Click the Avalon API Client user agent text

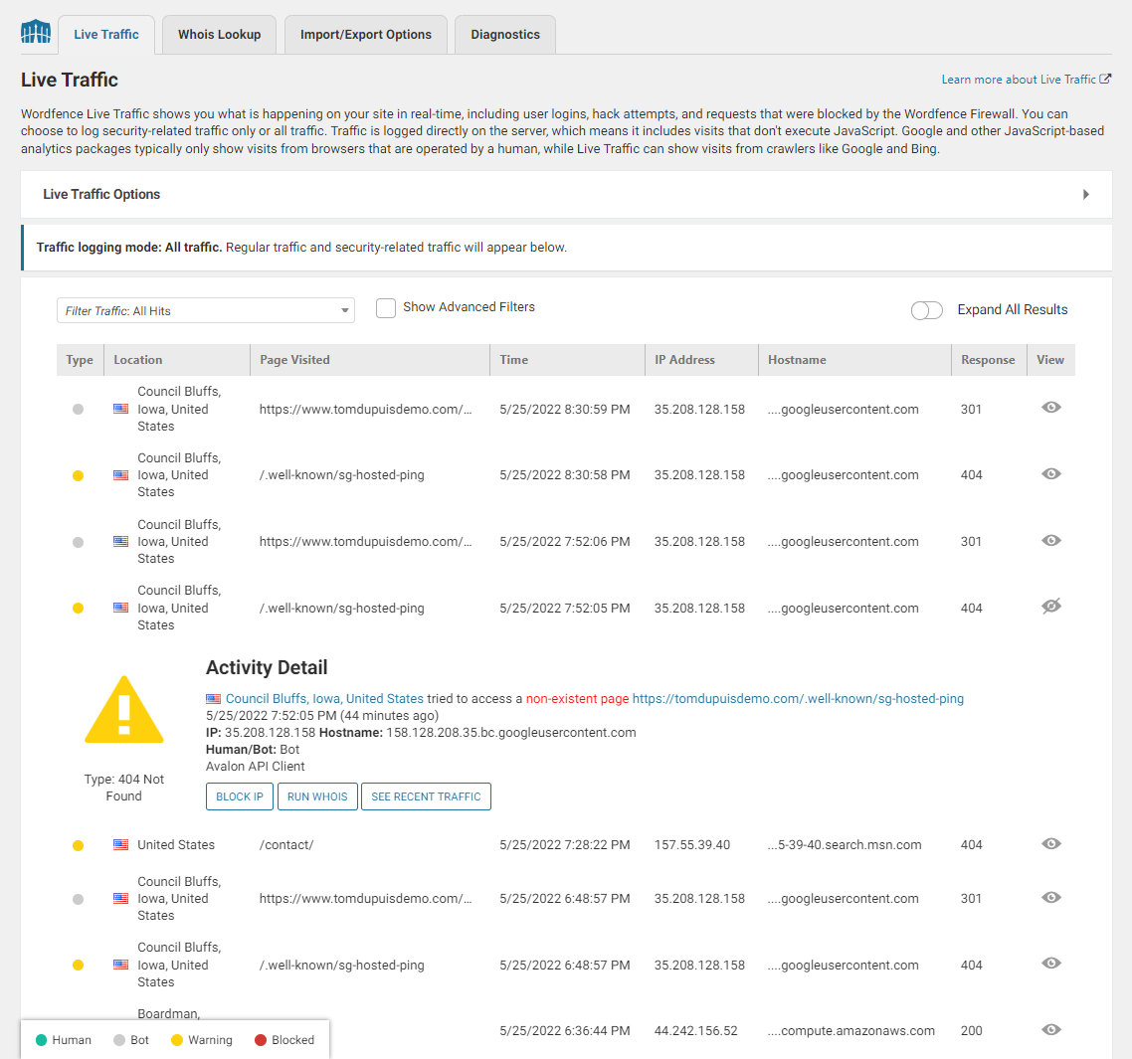click(256, 767)
